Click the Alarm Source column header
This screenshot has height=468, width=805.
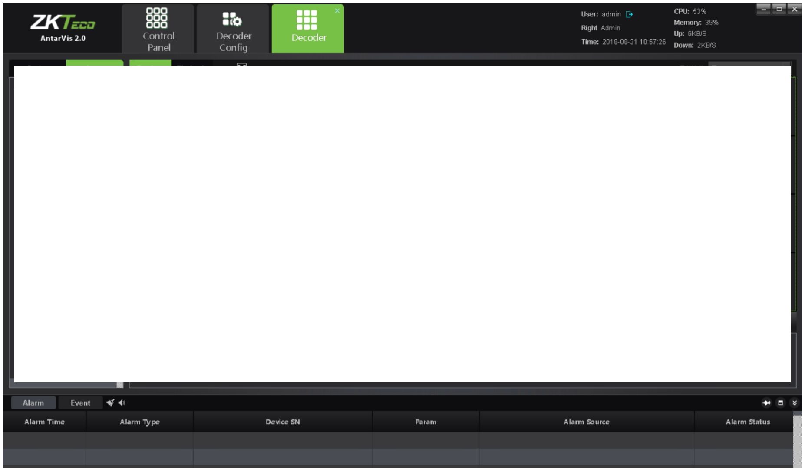(586, 422)
